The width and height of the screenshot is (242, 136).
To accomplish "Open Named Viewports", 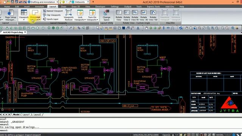I will tap(53, 11).
